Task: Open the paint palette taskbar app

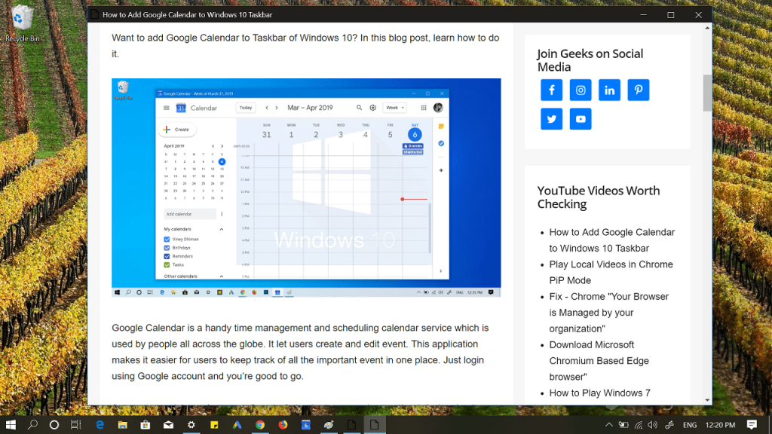Action: pos(329,425)
